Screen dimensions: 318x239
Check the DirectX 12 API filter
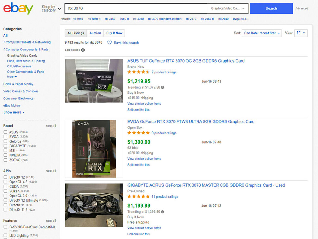click(5, 177)
